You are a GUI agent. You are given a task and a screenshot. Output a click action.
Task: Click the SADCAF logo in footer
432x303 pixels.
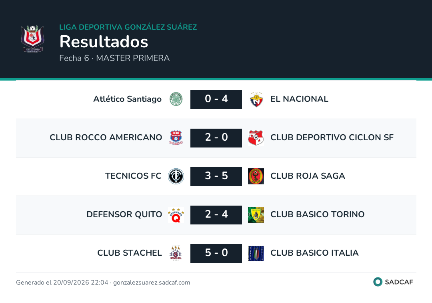pyautogui.click(x=393, y=282)
